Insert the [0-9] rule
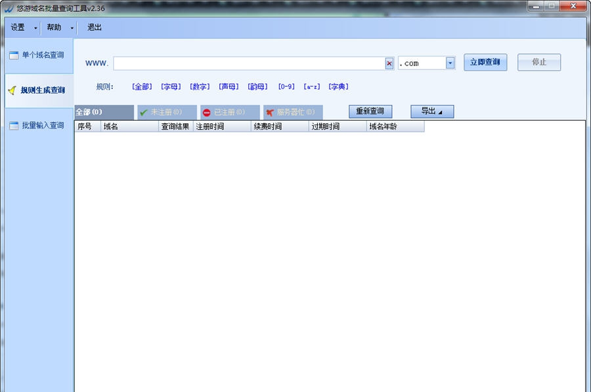Image resolution: width=591 pixels, height=392 pixels. click(286, 87)
